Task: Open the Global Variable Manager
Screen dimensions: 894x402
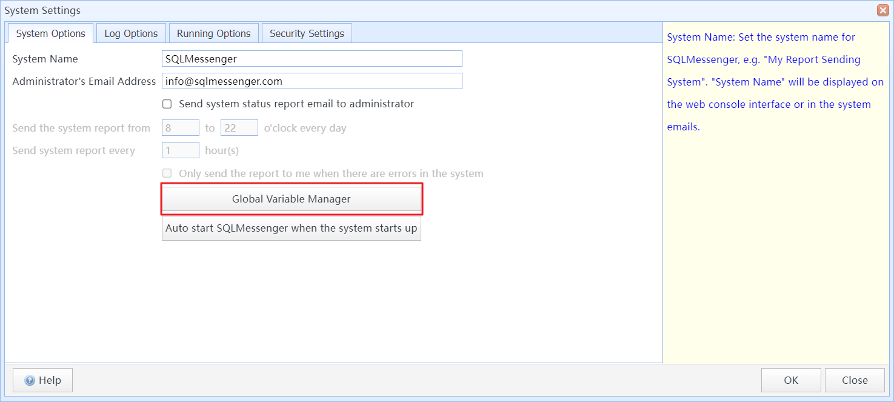Action: (292, 199)
